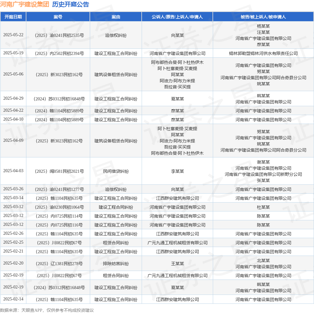Image resolution: width=314 pixels, height=313 pixels.
Task: Select the date 2025-02-20
Action: [x=13, y=263]
